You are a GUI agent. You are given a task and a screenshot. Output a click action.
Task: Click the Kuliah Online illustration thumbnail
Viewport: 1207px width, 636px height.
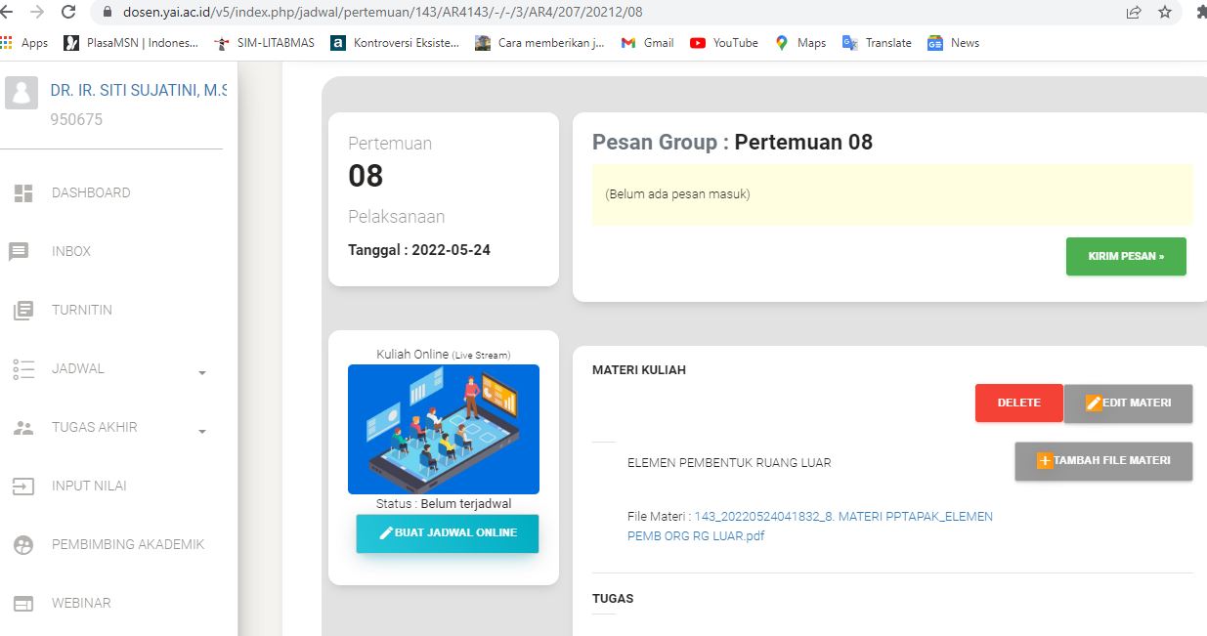point(444,429)
